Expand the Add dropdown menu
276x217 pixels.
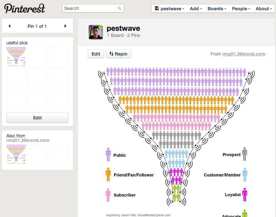tap(196, 9)
